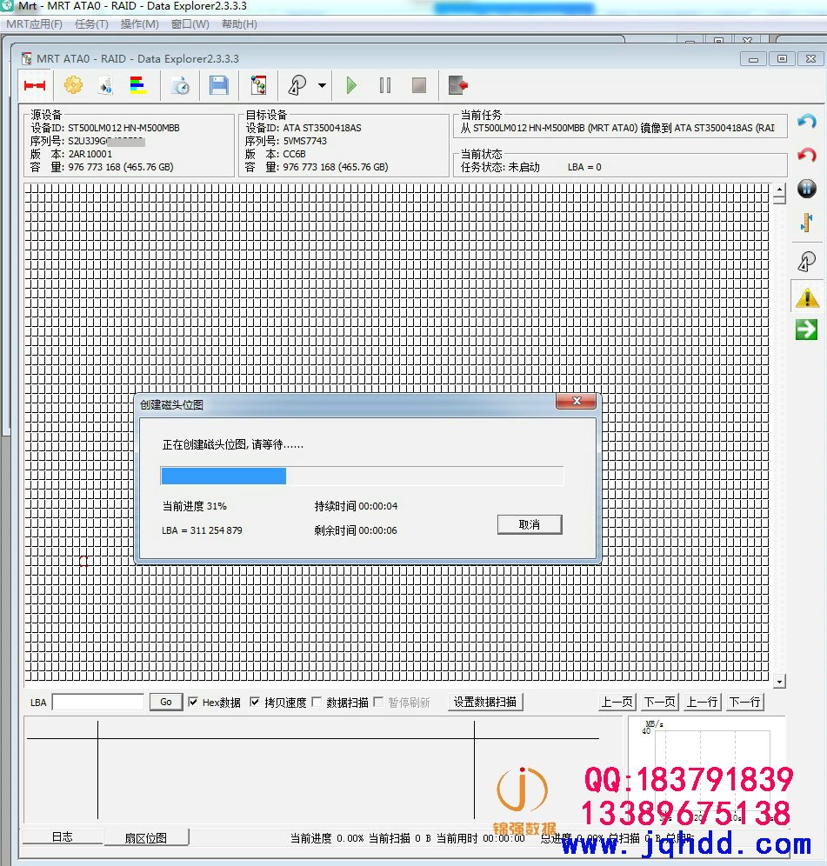Open the 帮助(H) menu

tap(239, 24)
